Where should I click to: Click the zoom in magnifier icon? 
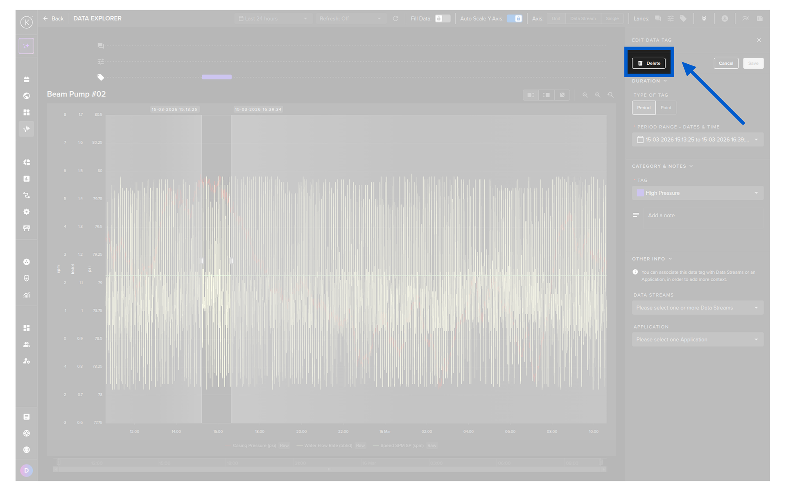585,95
